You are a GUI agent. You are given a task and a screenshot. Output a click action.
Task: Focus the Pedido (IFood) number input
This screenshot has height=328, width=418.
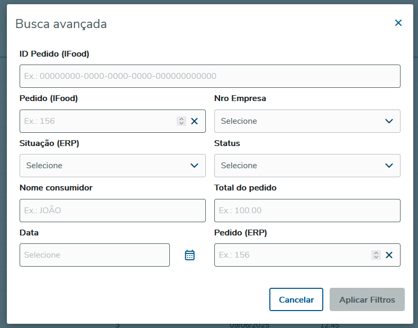click(98, 121)
